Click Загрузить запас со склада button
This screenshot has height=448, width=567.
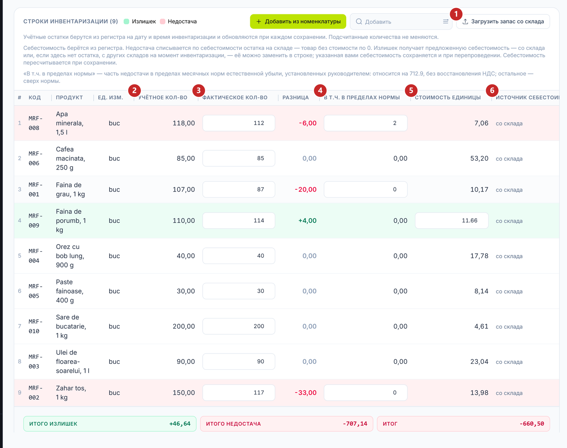coord(503,22)
